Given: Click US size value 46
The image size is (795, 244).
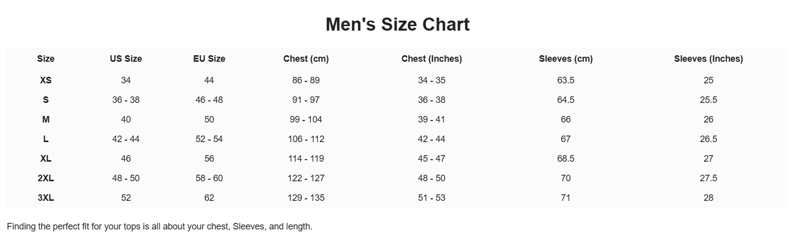Looking at the screenshot, I should [126, 159].
